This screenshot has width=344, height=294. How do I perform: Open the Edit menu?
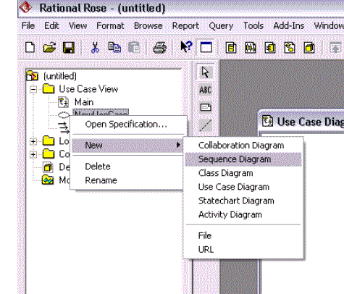[51, 25]
